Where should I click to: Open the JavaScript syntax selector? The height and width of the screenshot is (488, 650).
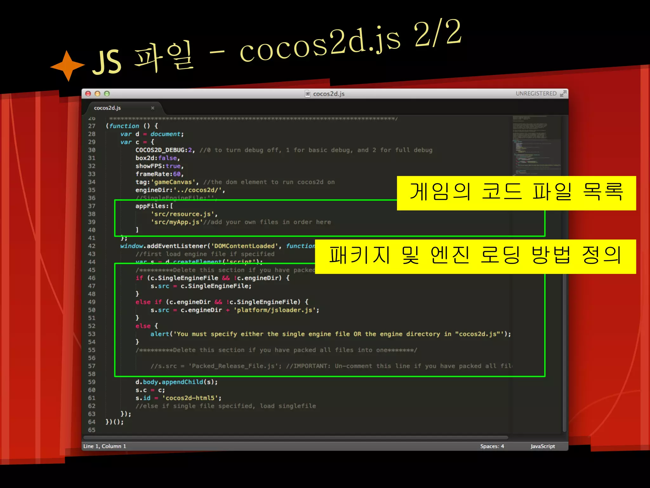[x=543, y=446]
